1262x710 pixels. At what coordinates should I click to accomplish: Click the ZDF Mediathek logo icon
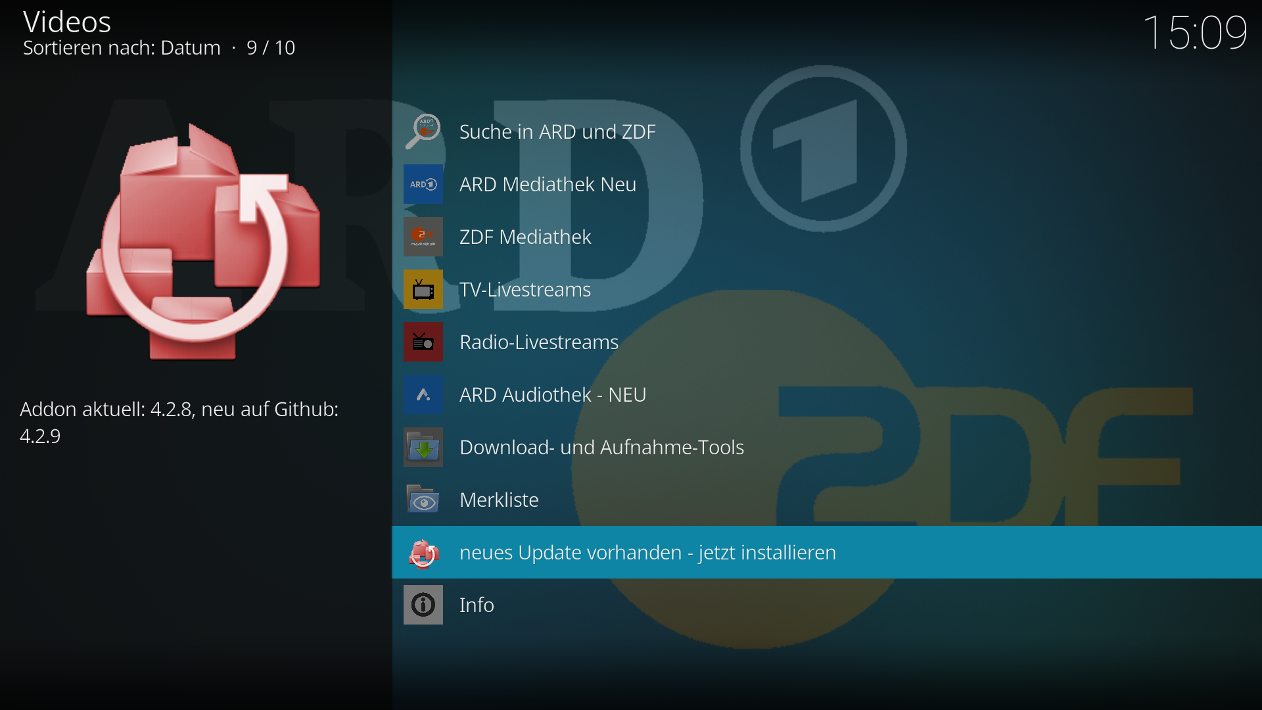click(x=423, y=237)
